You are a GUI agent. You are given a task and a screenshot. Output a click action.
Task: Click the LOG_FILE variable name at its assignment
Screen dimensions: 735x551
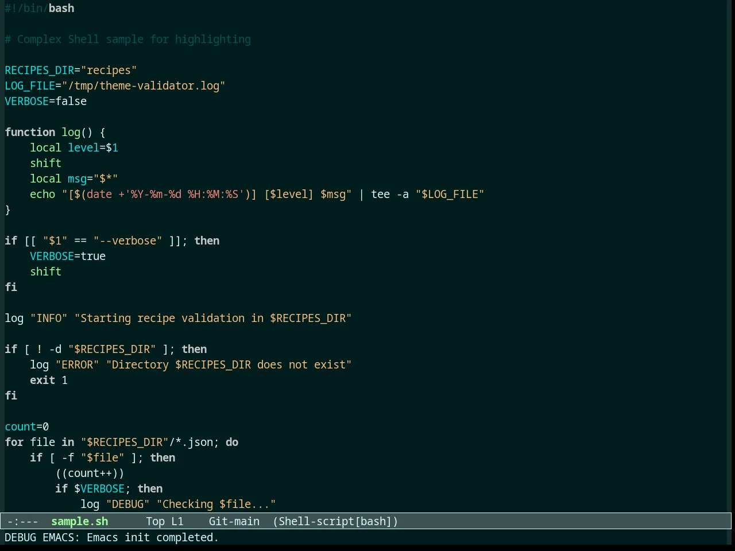30,86
